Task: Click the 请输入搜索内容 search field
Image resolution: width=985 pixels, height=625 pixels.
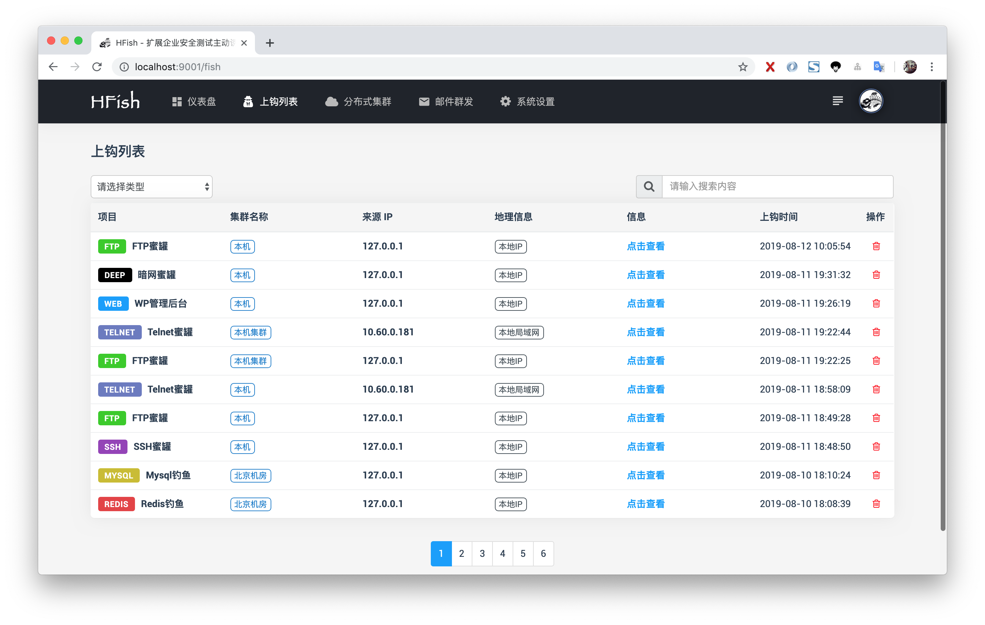Action: 777,186
